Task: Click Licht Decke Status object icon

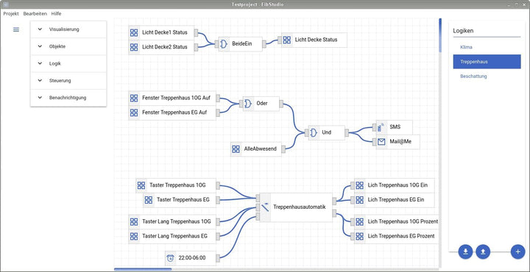Action: (x=286, y=40)
